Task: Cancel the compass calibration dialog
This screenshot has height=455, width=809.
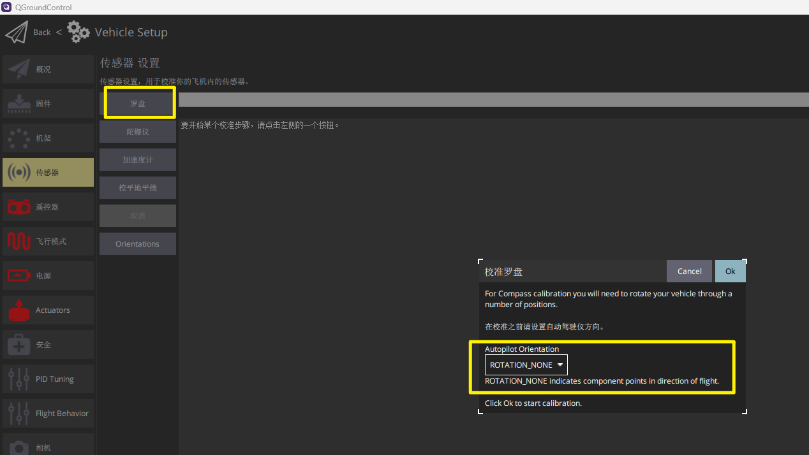Action: coord(689,271)
